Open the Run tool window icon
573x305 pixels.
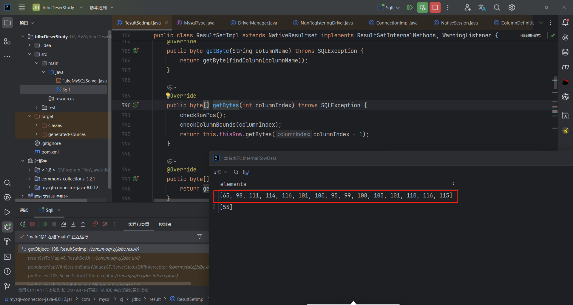[x=7, y=212]
